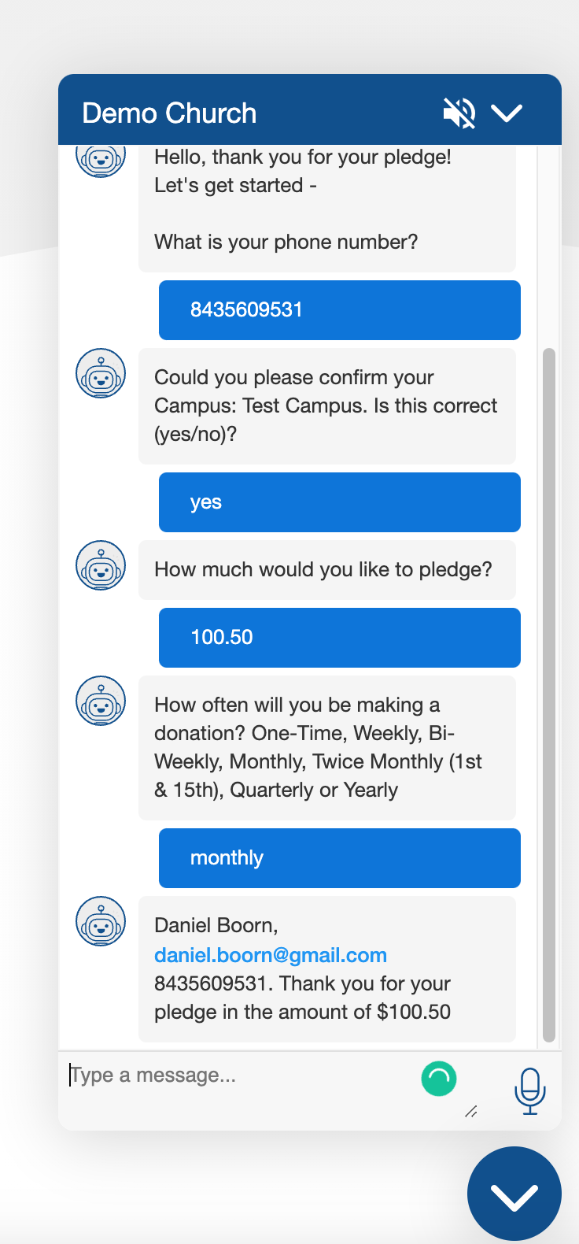Image resolution: width=579 pixels, height=1244 pixels.
Task: Click the bot avatar beside pledge amount question
Action: [101, 565]
